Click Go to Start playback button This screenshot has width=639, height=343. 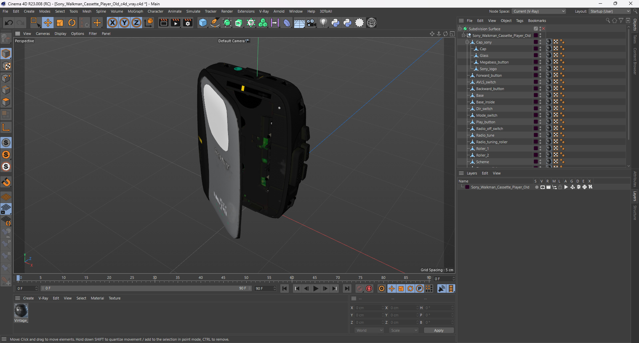tap(285, 288)
